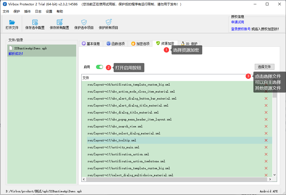Select row abc_alert_dialog_button_bar_material.xml
286x195 pixels.
click(179, 98)
